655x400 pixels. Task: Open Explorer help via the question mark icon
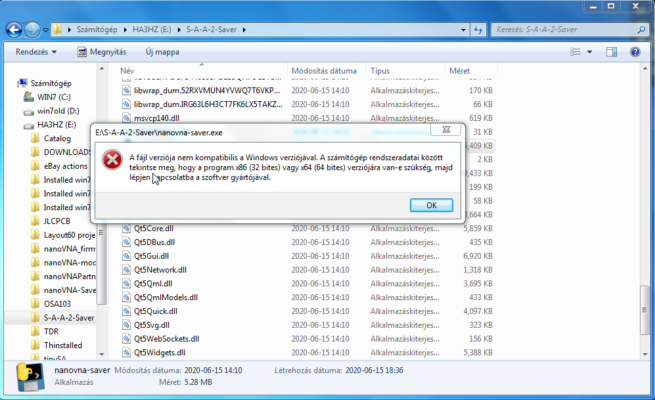(635, 52)
